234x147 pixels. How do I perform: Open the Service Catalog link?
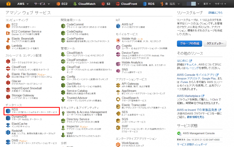pos(77,91)
